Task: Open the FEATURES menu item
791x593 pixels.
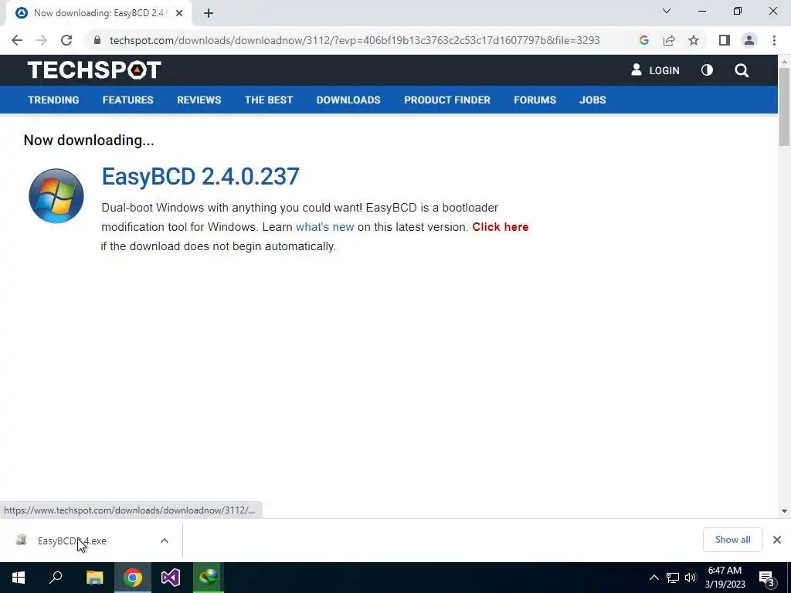Action: point(127,100)
